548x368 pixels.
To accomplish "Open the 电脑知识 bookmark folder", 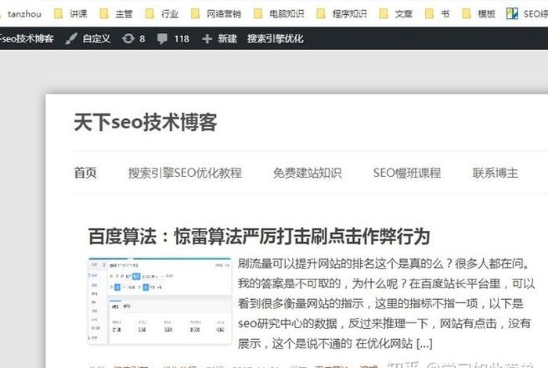I will click(279, 14).
